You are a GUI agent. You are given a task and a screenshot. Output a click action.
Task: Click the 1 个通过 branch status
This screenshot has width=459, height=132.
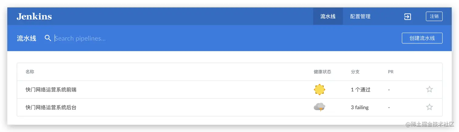361,90
